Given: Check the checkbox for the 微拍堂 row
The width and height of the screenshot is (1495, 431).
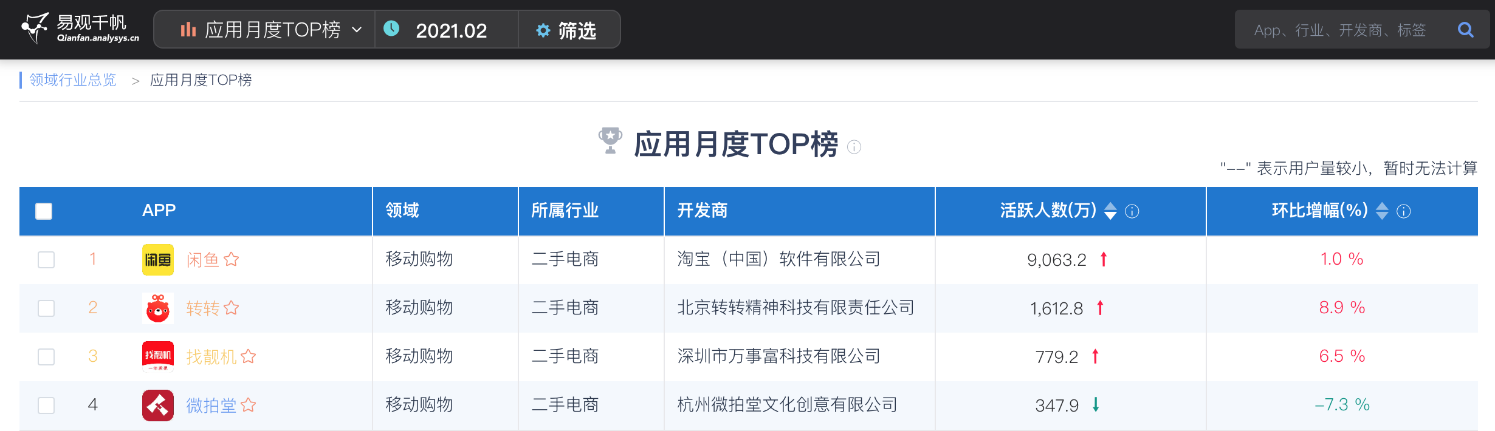Looking at the screenshot, I should 46,406.
